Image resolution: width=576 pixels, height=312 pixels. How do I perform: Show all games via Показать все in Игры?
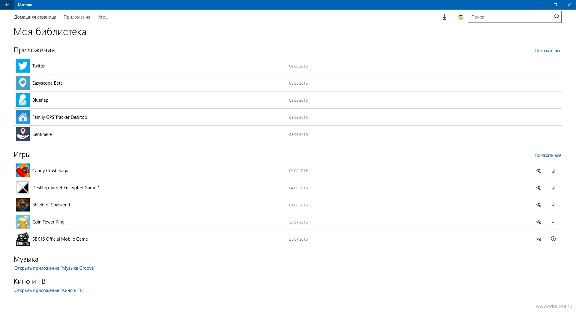[x=548, y=155]
